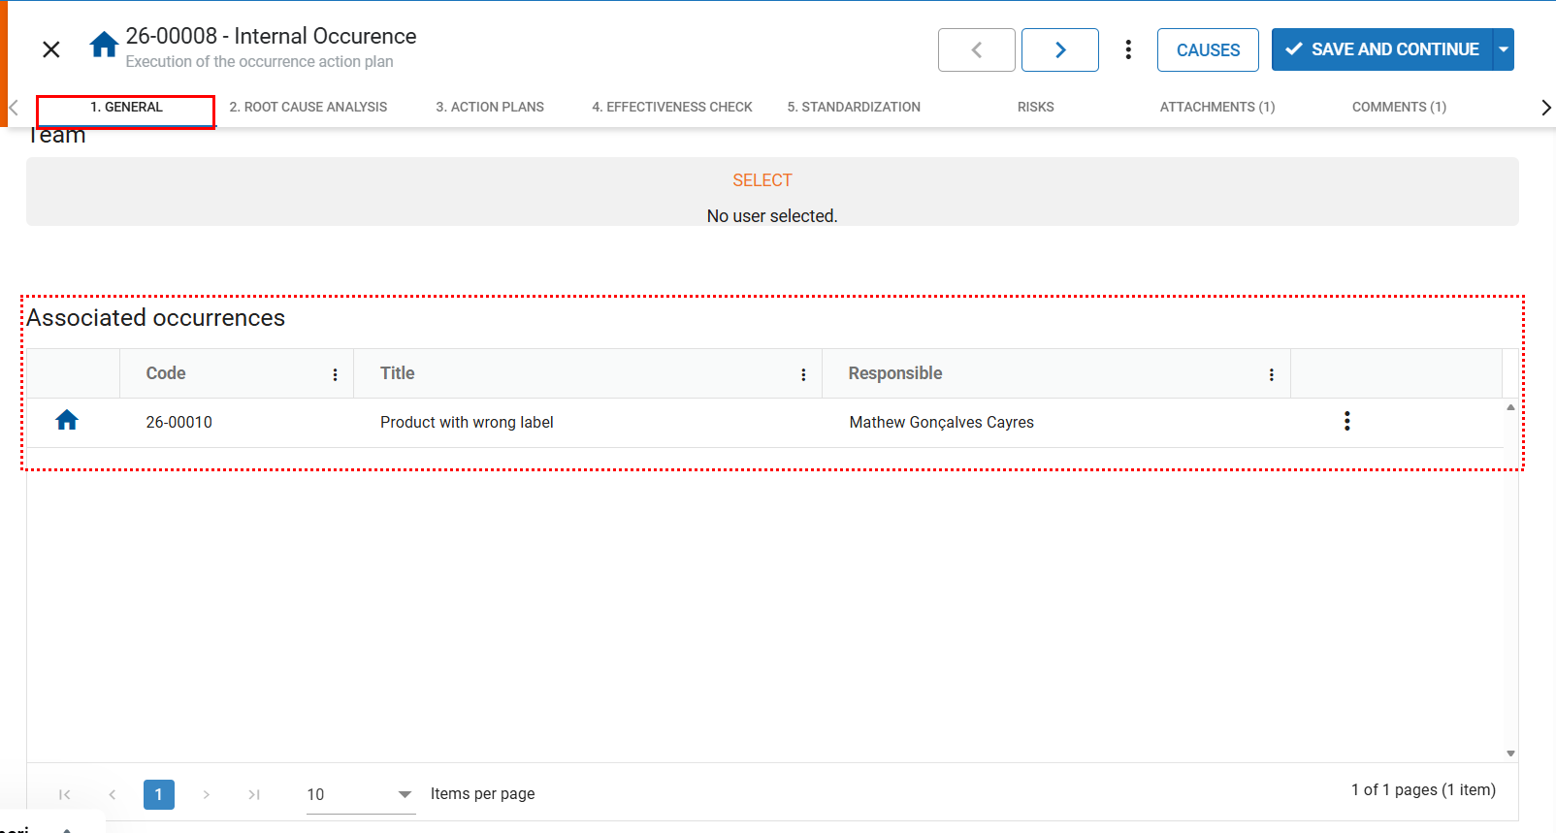Switch to the Root Cause Analysis tab
The width and height of the screenshot is (1556, 833).
click(308, 108)
